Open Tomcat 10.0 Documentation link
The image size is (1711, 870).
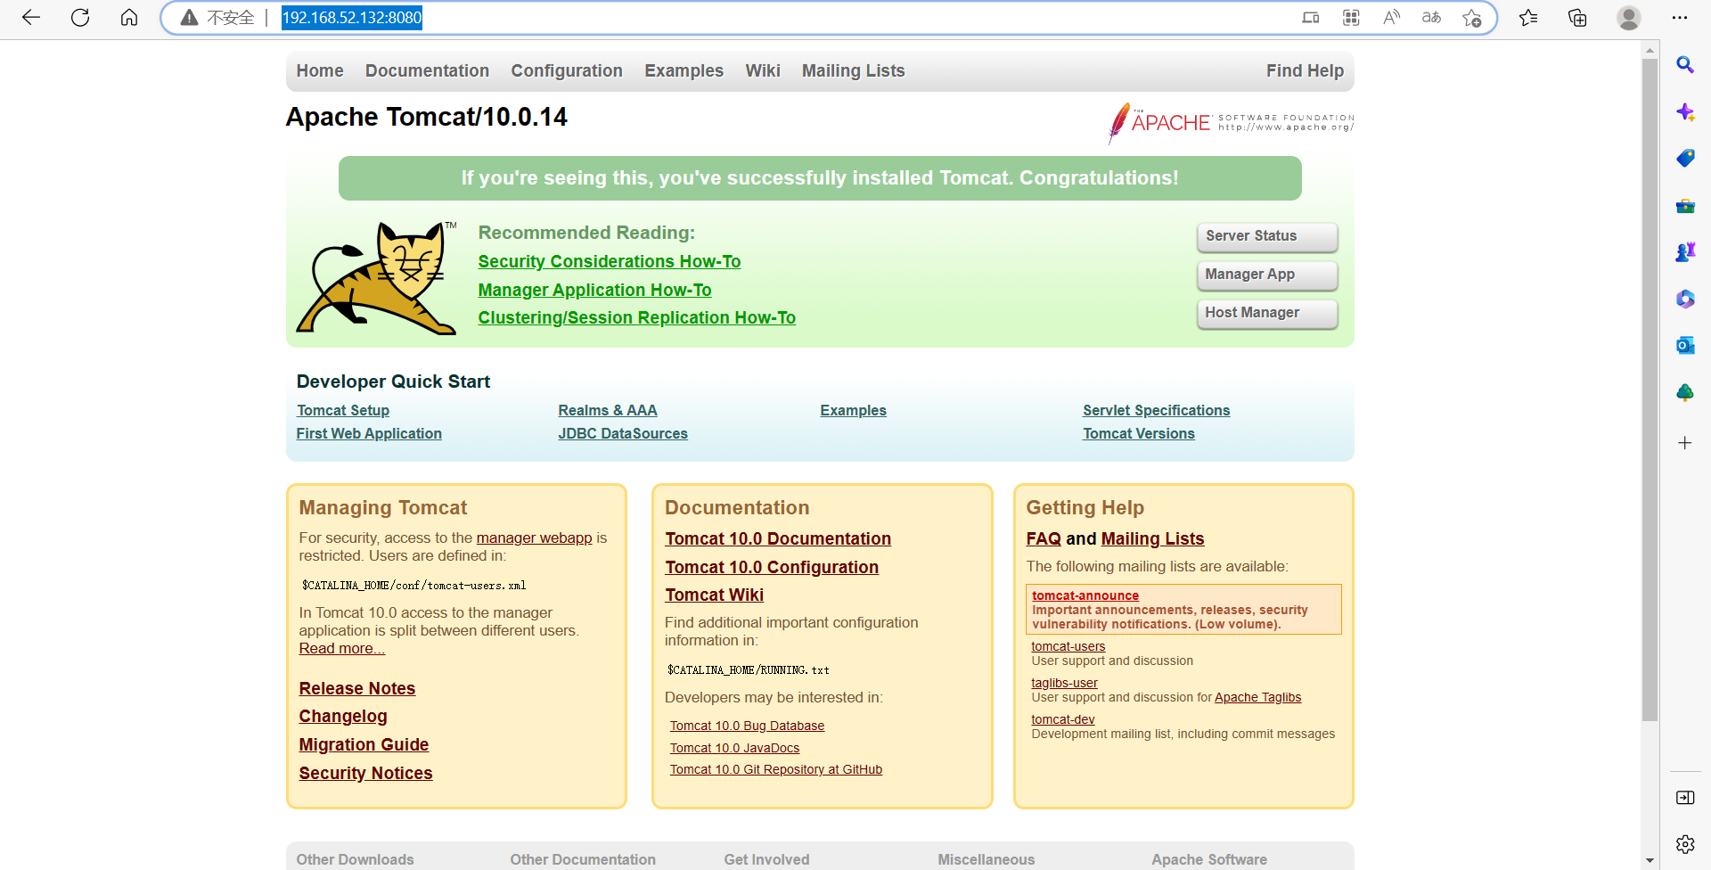click(777, 538)
